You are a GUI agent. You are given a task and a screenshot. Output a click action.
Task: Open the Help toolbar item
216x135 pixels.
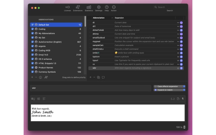pyautogui.click(x=107, y=8)
